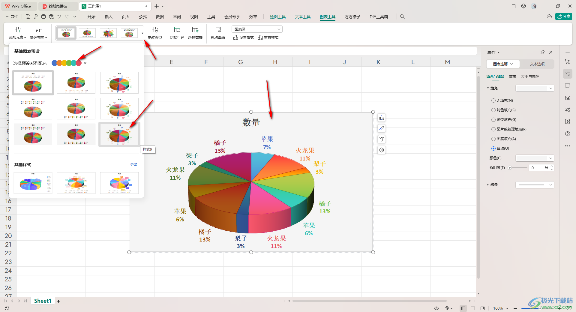
Task: Click the chart style brush quick button
Action: click(381, 129)
